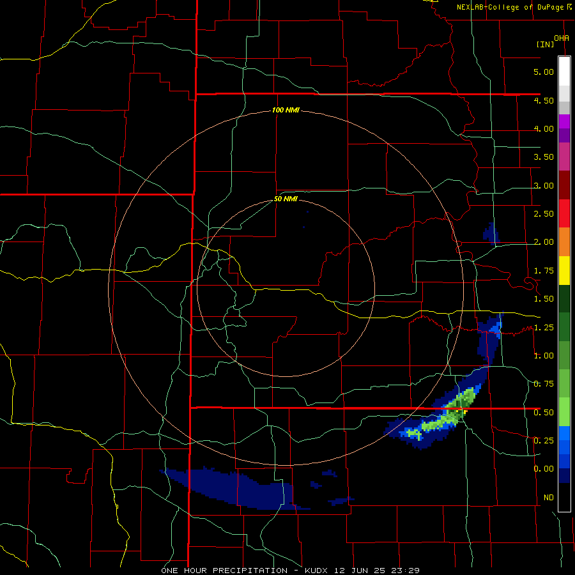Image resolution: width=575 pixels, height=575 pixels.
Task: Select the 3.00 legend value
Action: click(x=544, y=185)
